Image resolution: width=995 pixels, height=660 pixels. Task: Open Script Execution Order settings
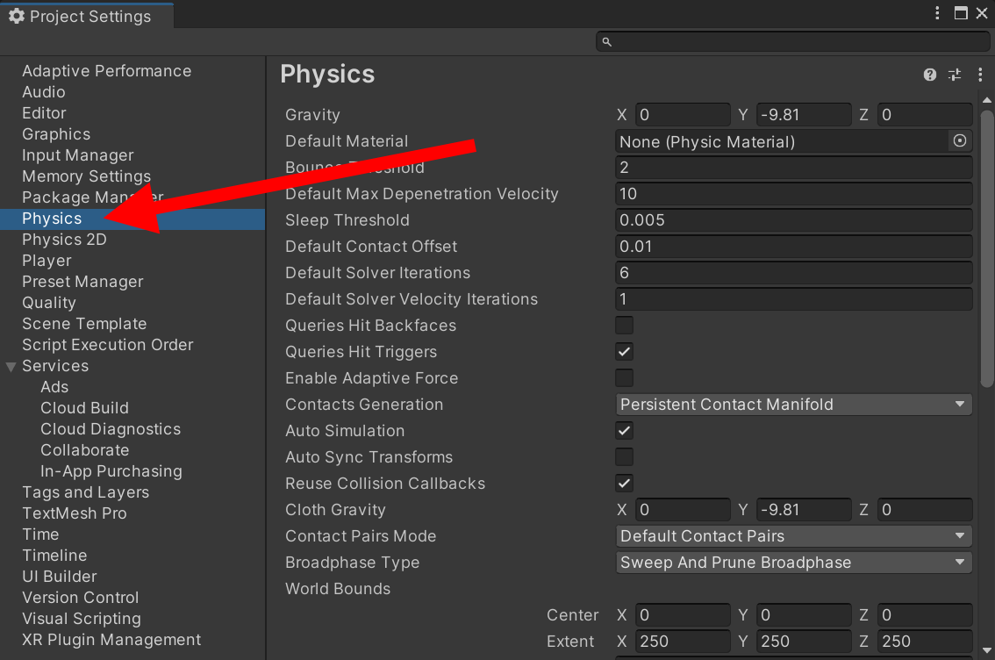pos(108,345)
